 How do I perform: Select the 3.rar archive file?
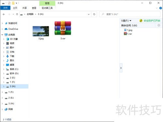pos(63,30)
